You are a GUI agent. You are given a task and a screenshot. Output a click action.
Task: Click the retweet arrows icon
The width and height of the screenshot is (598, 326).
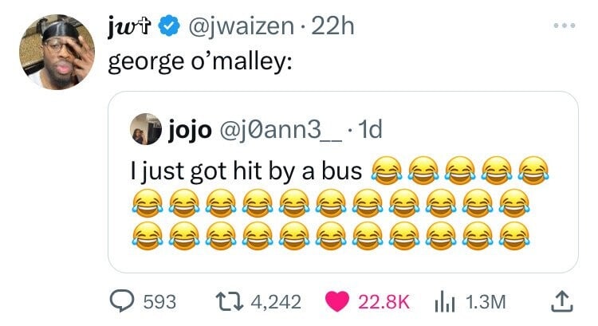point(229,301)
